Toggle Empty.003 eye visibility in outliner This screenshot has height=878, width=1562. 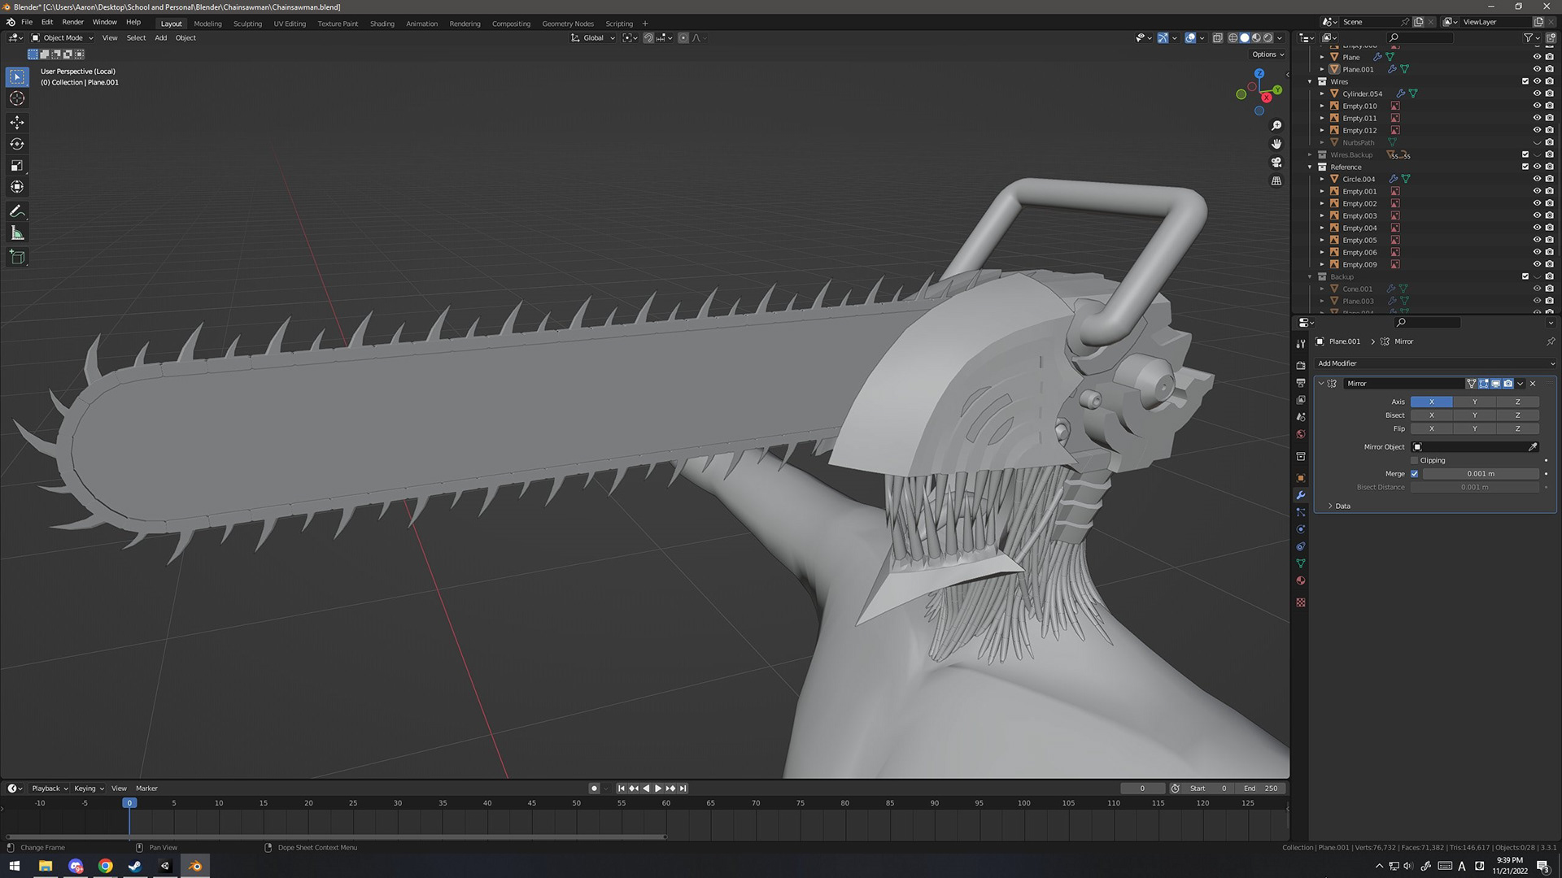tap(1537, 215)
